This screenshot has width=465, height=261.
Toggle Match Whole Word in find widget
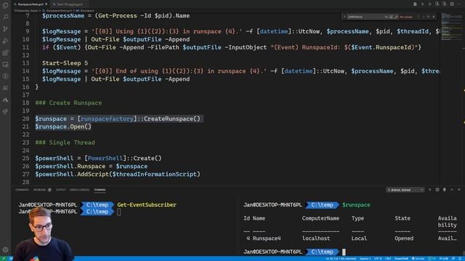(391, 17)
